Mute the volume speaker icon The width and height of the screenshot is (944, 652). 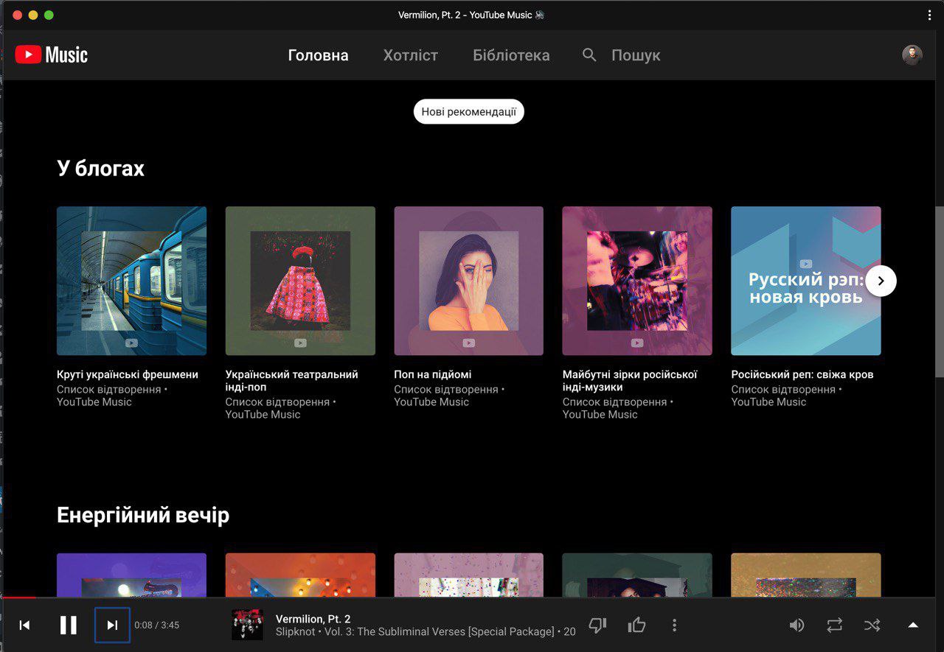[x=796, y=625]
